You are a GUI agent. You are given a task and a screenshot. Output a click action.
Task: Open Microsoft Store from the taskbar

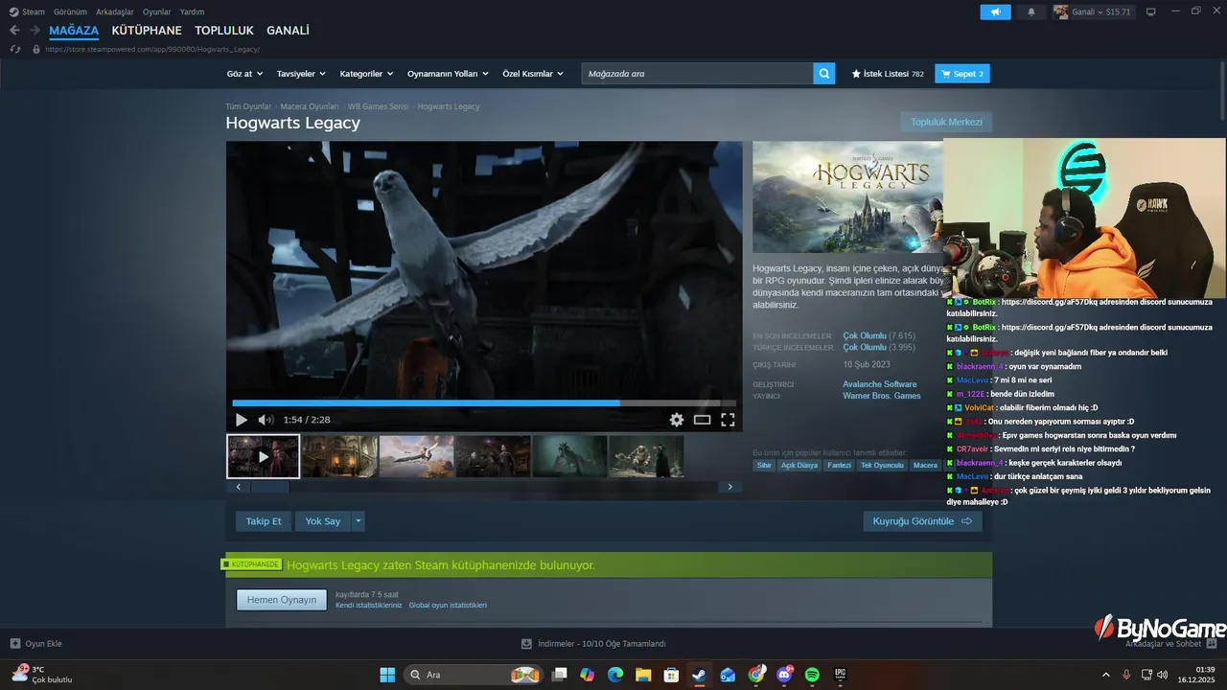[x=671, y=675]
